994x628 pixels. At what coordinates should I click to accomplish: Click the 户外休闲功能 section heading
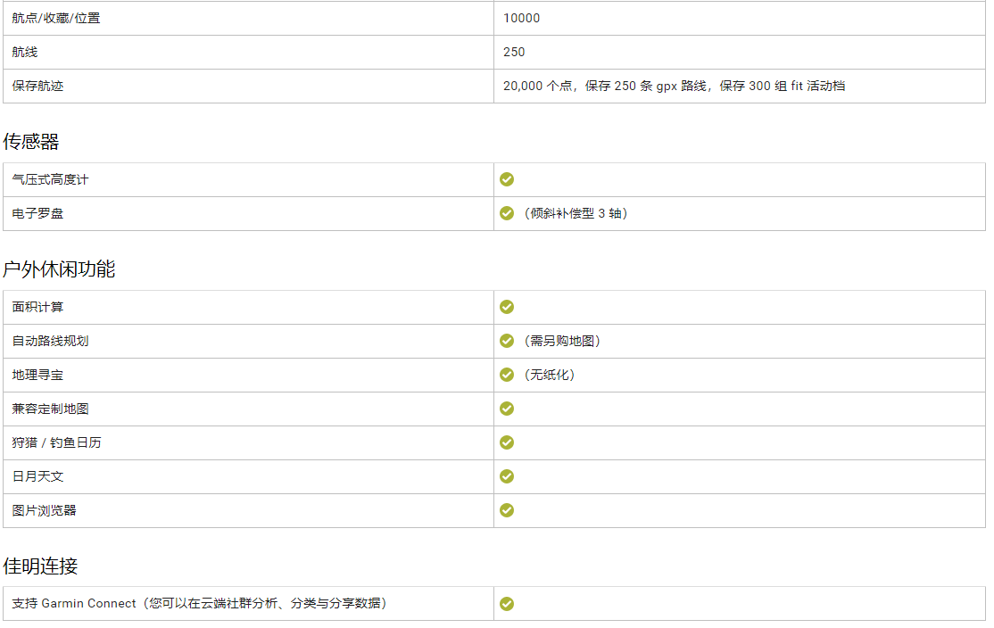click(59, 269)
